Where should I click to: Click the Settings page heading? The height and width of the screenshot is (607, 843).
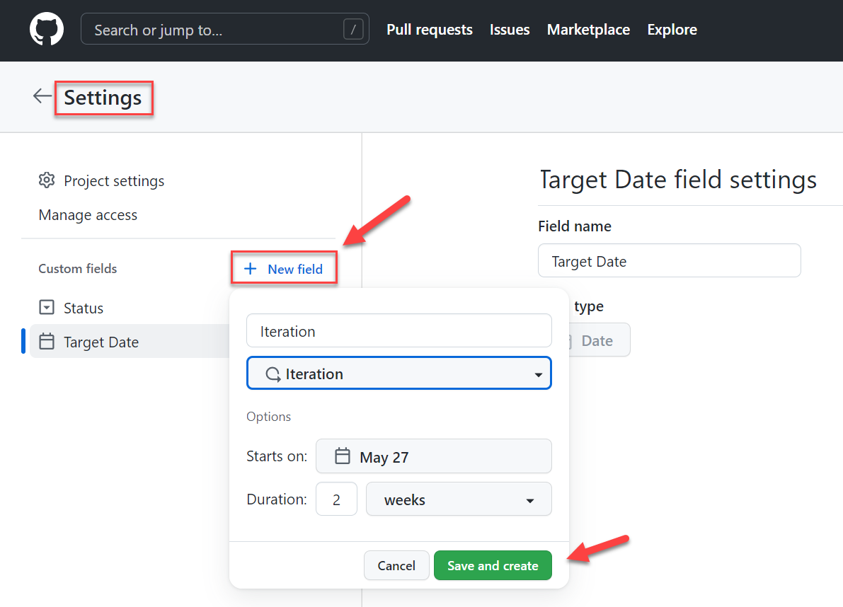click(103, 98)
